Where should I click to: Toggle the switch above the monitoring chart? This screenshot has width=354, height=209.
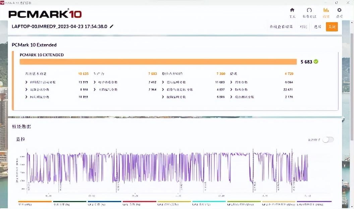click(328, 140)
